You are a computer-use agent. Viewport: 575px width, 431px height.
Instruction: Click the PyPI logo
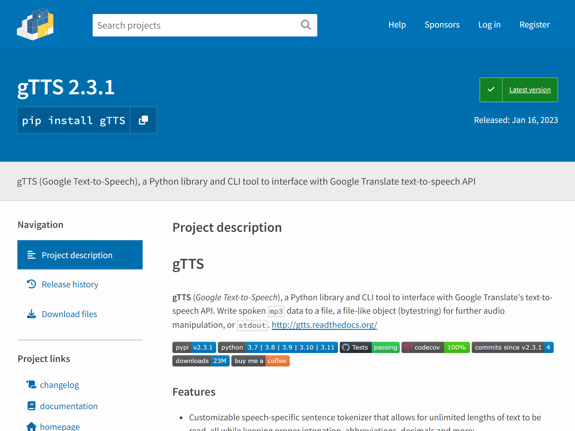tap(35, 24)
